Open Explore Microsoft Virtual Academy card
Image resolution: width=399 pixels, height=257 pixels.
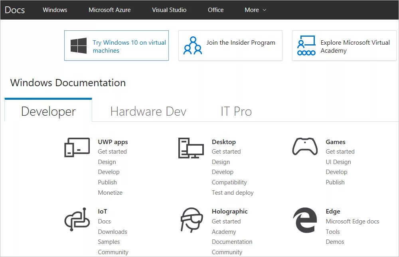click(x=344, y=45)
